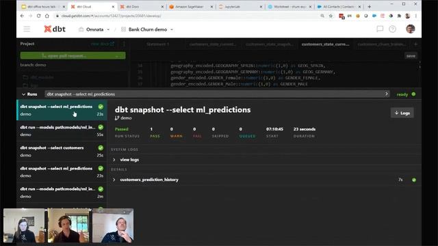The width and height of the screenshot is (438, 246).
Task: Click the green ready status dot
Action: (x=413, y=94)
